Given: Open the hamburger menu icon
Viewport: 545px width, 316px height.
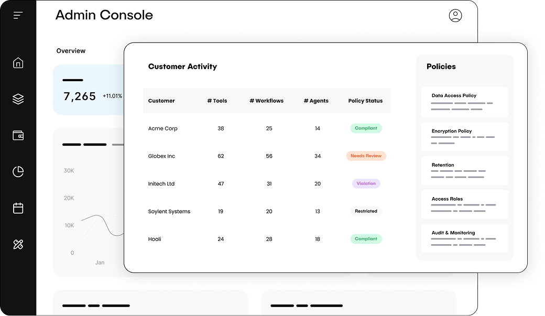Looking at the screenshot, I should pos(18,15).
